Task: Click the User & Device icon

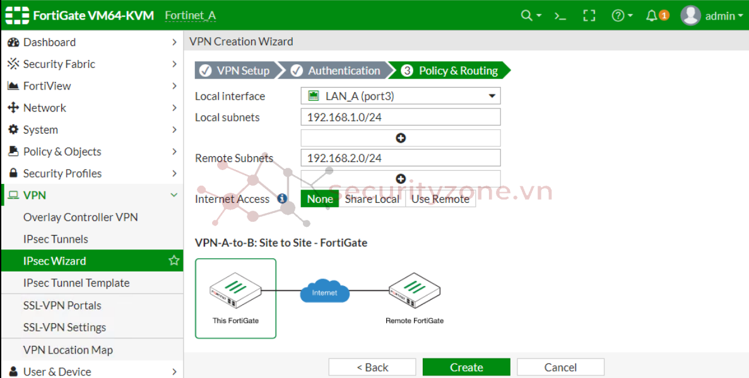Action: click(x=13, y=371)
